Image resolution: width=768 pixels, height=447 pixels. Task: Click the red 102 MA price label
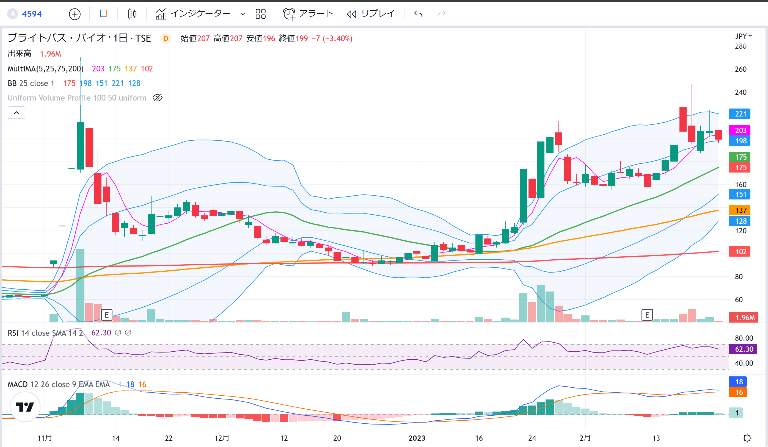(740, 251)
